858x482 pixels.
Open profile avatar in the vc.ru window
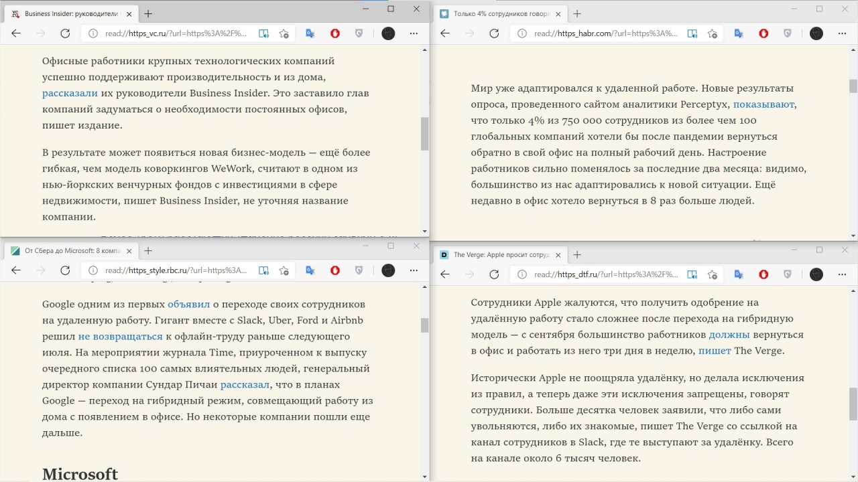(x=388, y=33)
